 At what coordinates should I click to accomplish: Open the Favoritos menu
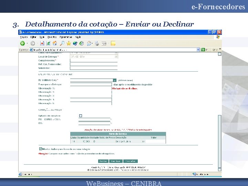(52, 37)
